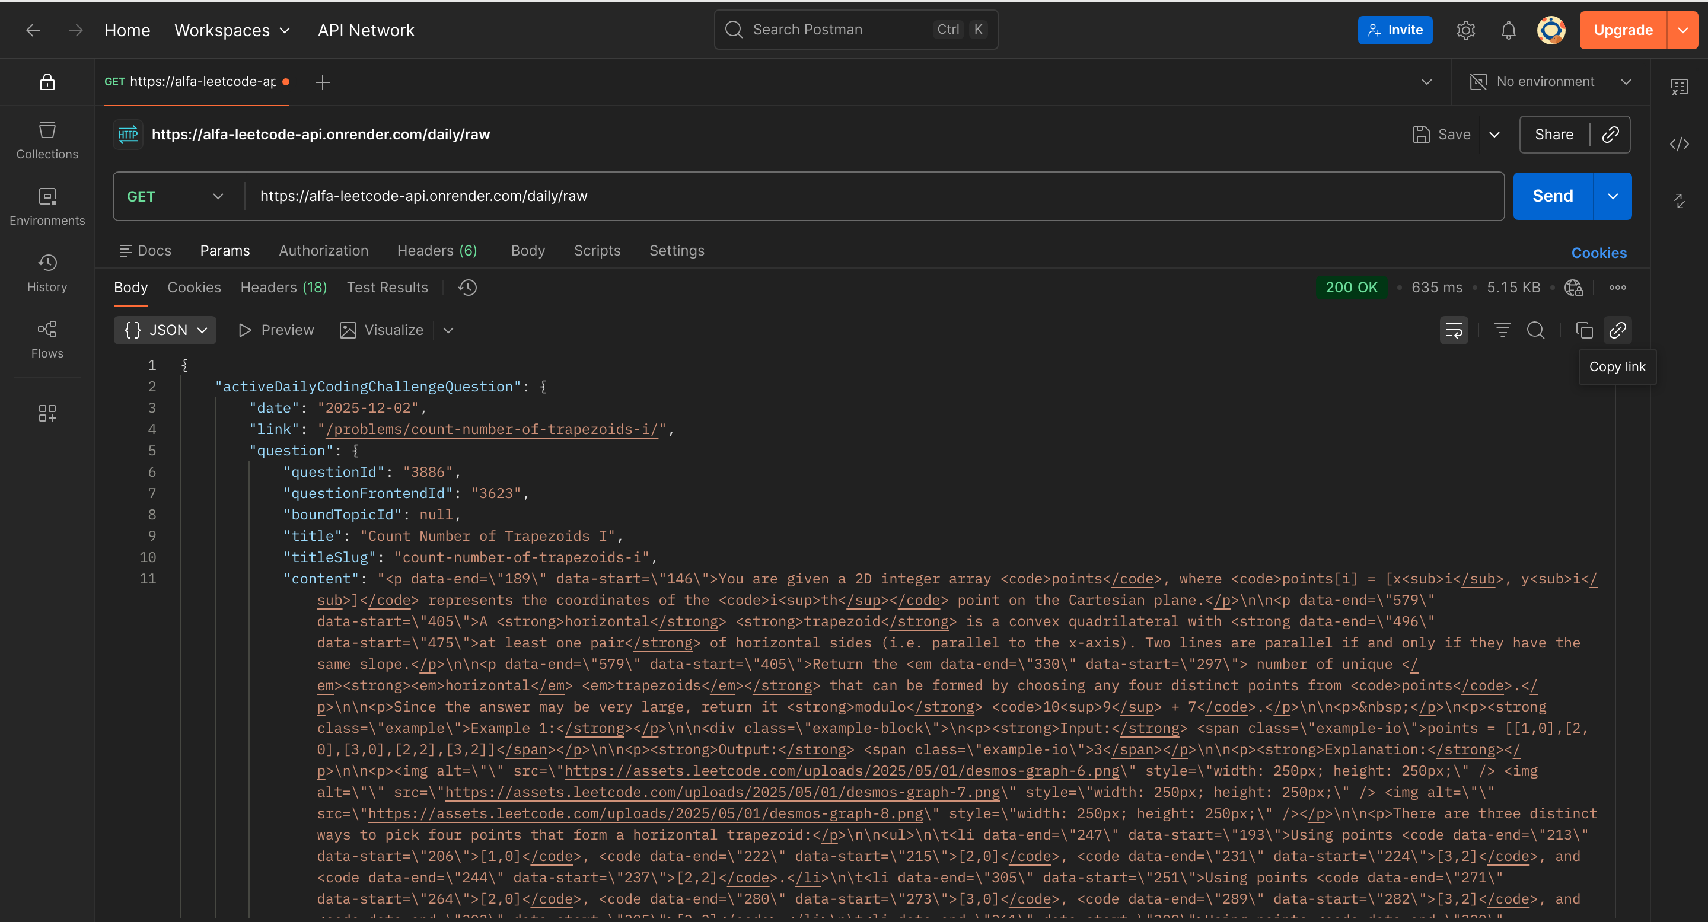Switch to the Authorization tab
This screenshot has height=922, width=1708.
tap(323, 251)
